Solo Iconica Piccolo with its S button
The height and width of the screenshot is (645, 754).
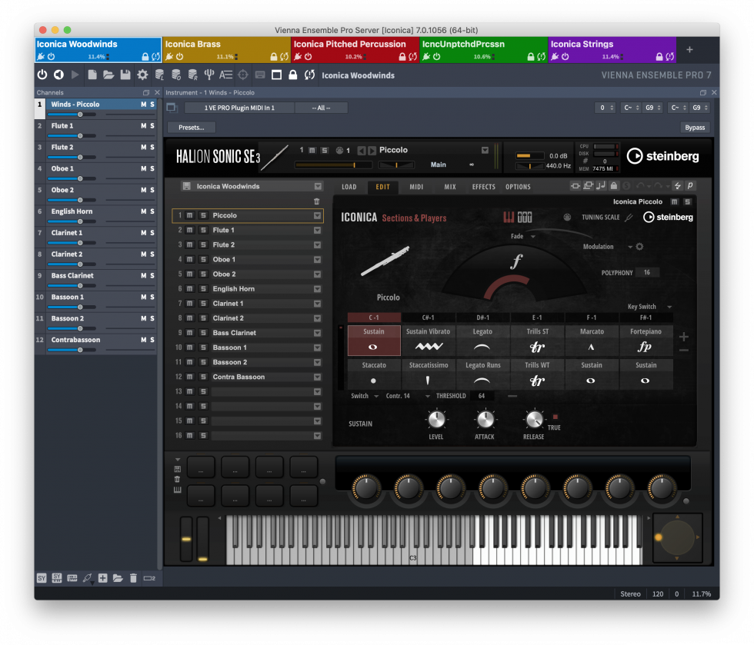[x=687, y=202]
